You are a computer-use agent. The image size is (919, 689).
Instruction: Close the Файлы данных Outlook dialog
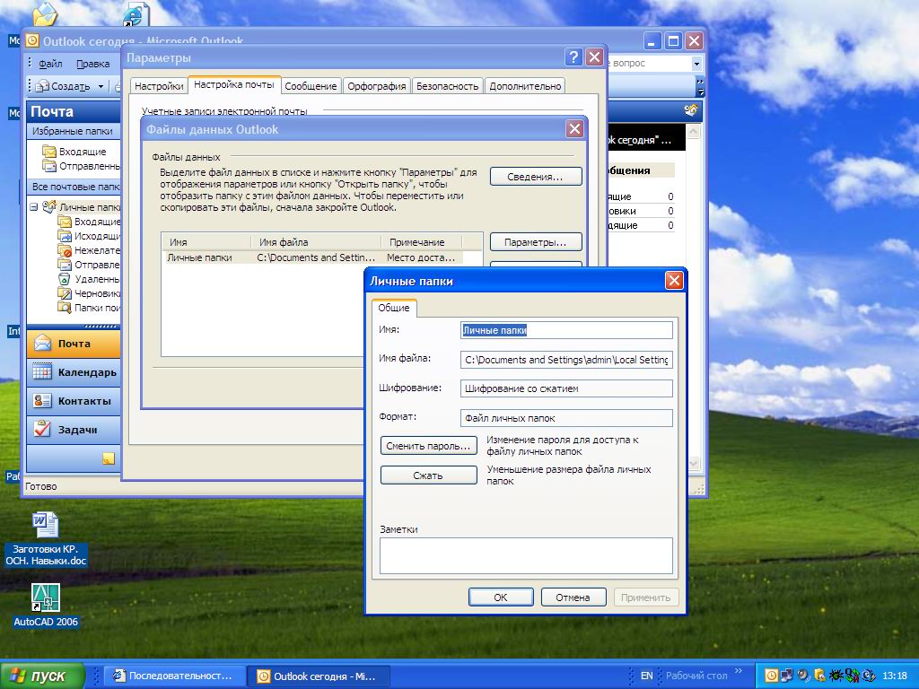(x=574, y=129)
